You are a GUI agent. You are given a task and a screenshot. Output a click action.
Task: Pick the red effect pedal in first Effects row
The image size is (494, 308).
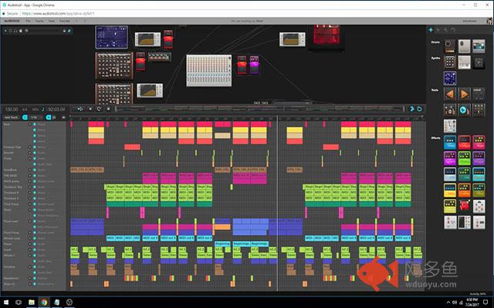[464, 142]
